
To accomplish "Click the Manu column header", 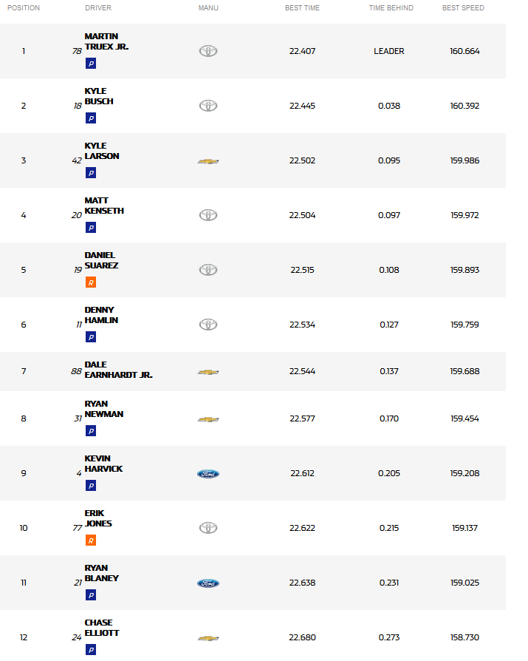I will tap(208, 8).
